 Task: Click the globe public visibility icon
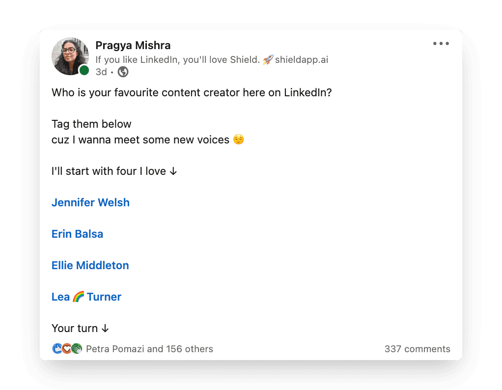point(123,72)
